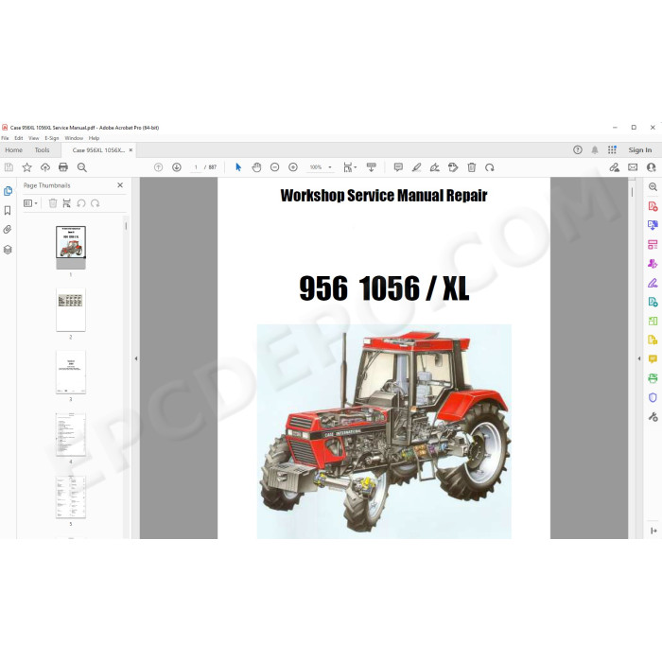662x662 pixels.
Task: Click the Save file icon
Action: coord(9,167)
